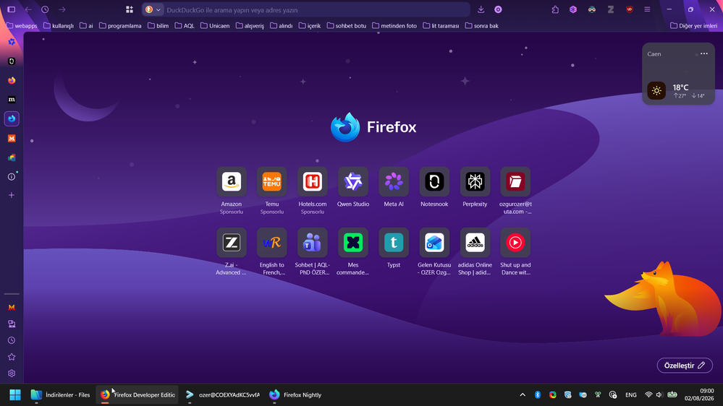Open the sonra bak bookmark folder

(481, 26)
